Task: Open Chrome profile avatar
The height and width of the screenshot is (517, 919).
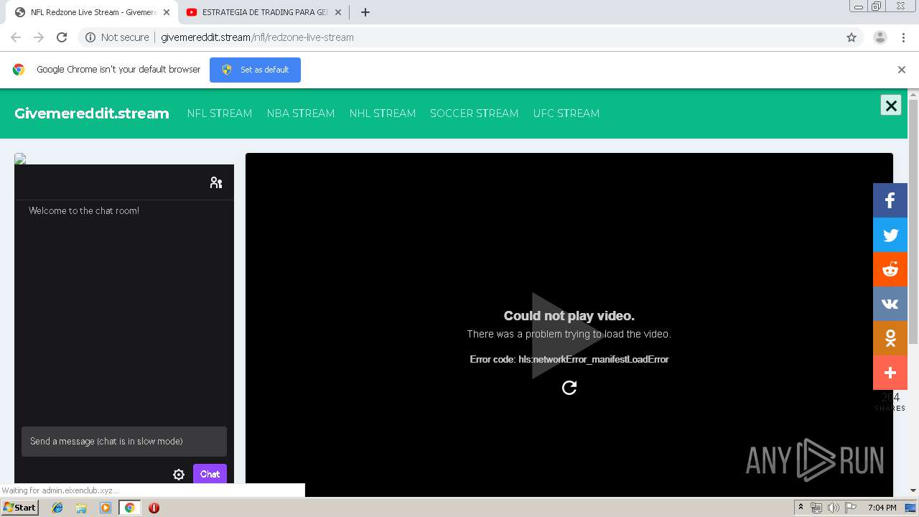Action: tap(880, 37)
